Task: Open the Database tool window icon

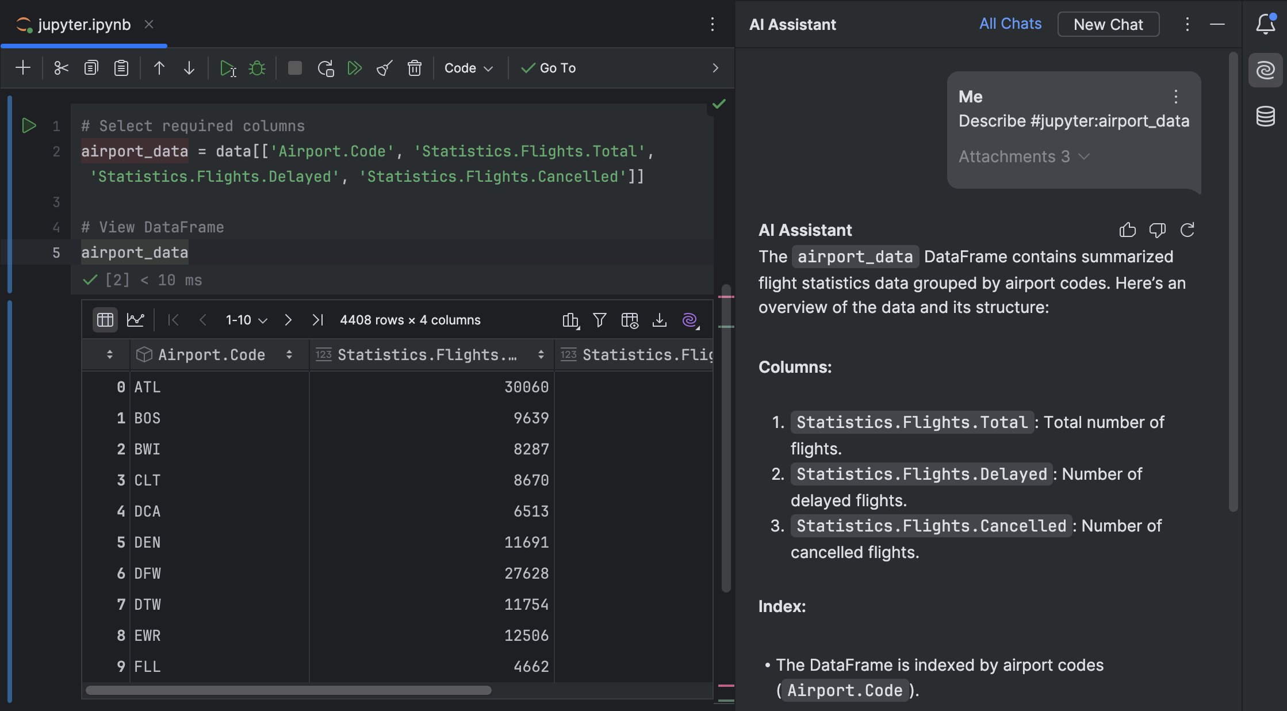Action: (1265, 116)
